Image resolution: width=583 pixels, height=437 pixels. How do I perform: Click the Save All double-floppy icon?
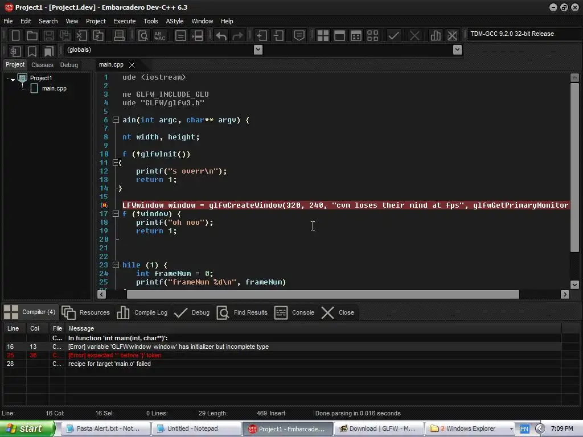[65, 36]
